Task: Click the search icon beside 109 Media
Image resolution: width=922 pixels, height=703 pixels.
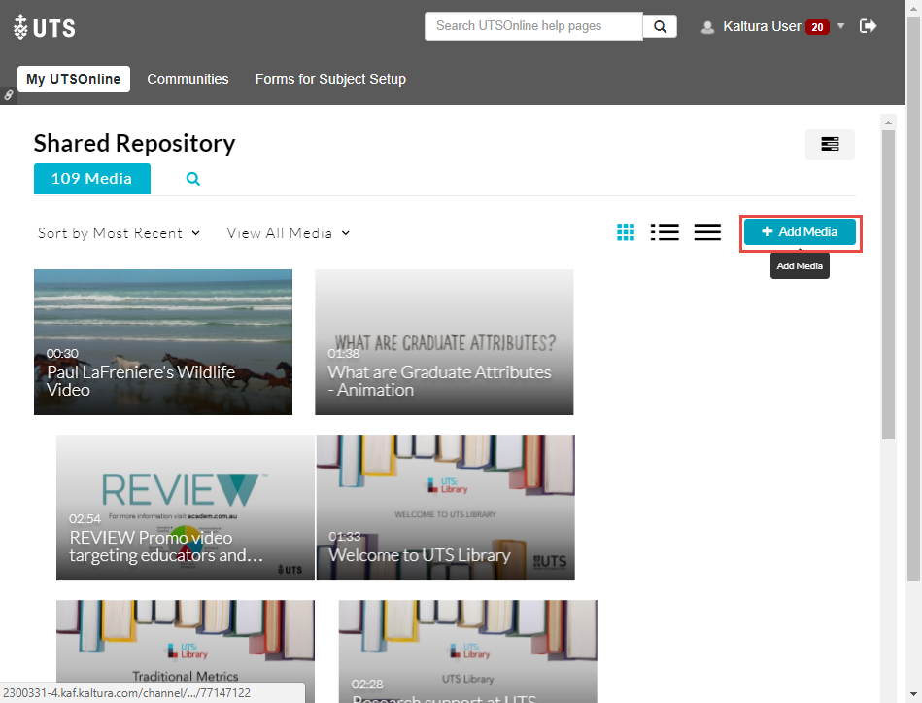Action: pyautogui.click(x=193, y=179)
